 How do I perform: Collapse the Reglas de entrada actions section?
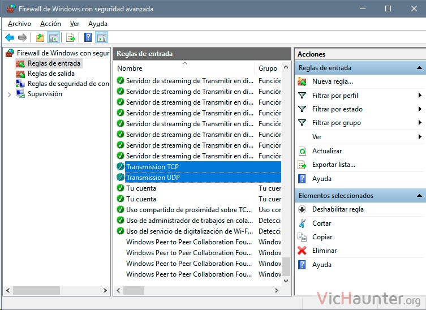(419, 68)
